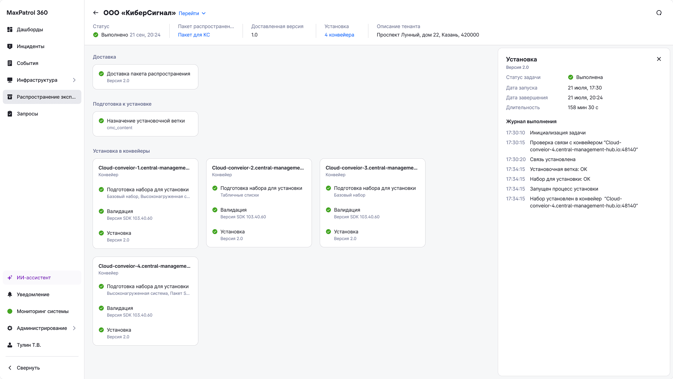Viewport: 673px width, 379px height.
Task: Click the refresh icon at top right
Action: click(x=659, y=13)
